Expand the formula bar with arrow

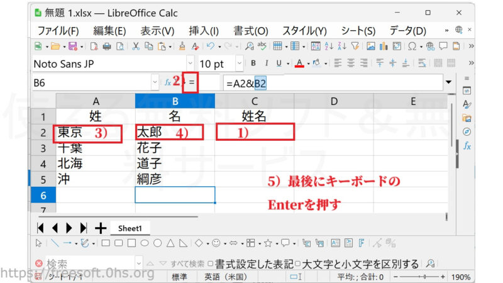(x=448, y=82)
